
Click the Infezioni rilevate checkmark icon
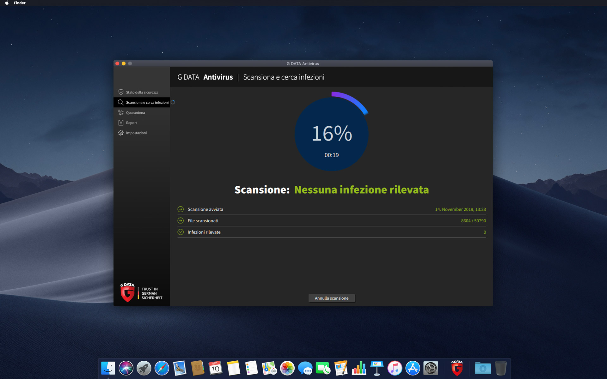point(181,232)
